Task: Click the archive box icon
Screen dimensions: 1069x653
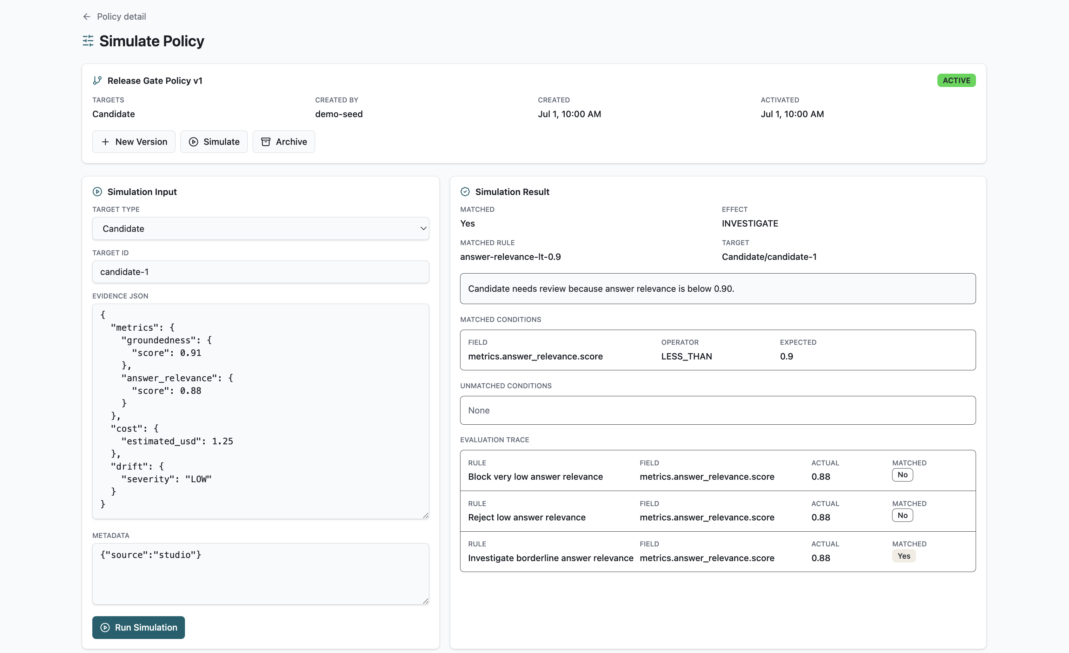Action: click(x=266, y=142)
